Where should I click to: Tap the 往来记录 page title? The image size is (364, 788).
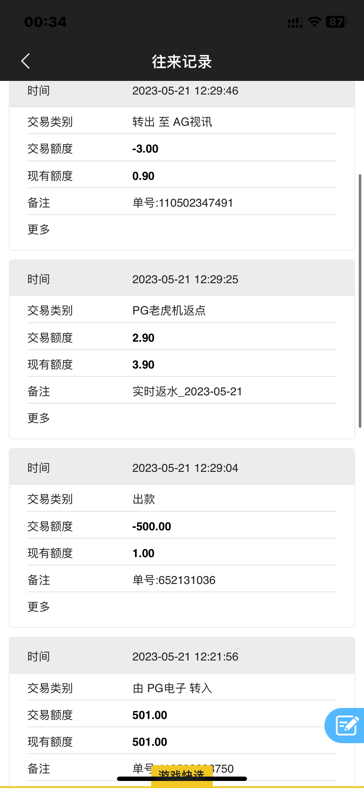(182, 62)
